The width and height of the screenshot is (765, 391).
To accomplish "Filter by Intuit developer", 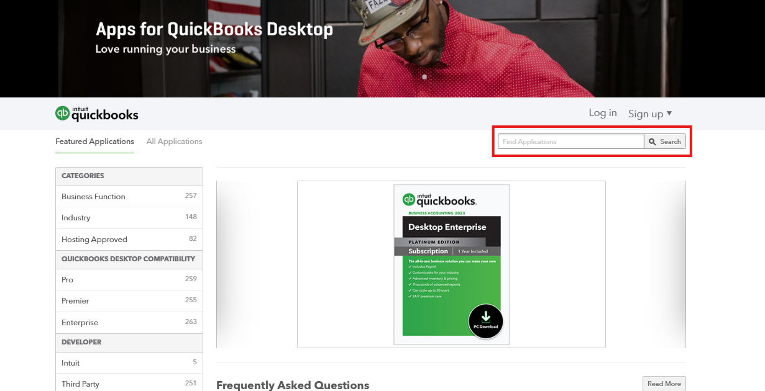I will coord(129,363).
